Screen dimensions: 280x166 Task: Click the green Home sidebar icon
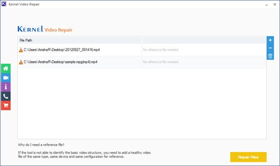coord(6,68)
